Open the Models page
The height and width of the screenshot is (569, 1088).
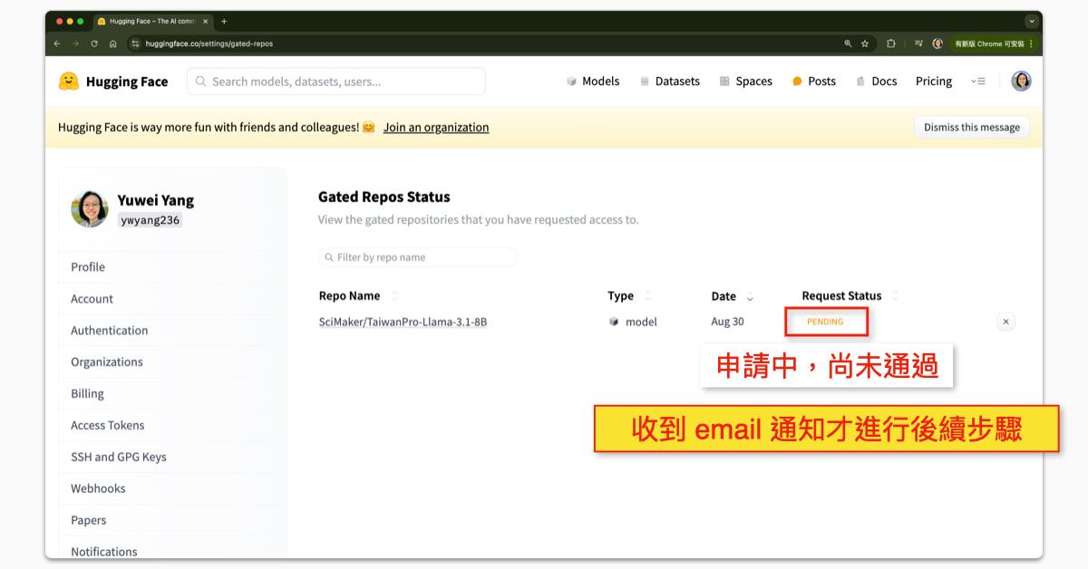pyautogui.click(x=593, y=82)
